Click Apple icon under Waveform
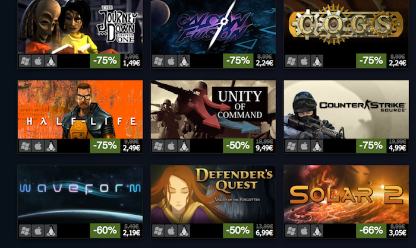This screenshot has height=248, width=416. click(x=38, y=231)
